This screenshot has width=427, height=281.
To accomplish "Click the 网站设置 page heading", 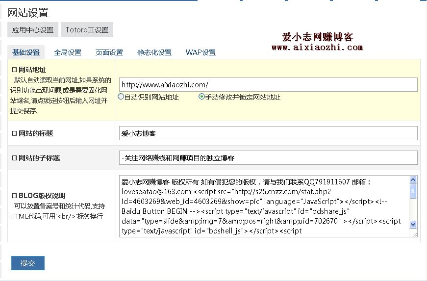I will (x=28, y=13).
